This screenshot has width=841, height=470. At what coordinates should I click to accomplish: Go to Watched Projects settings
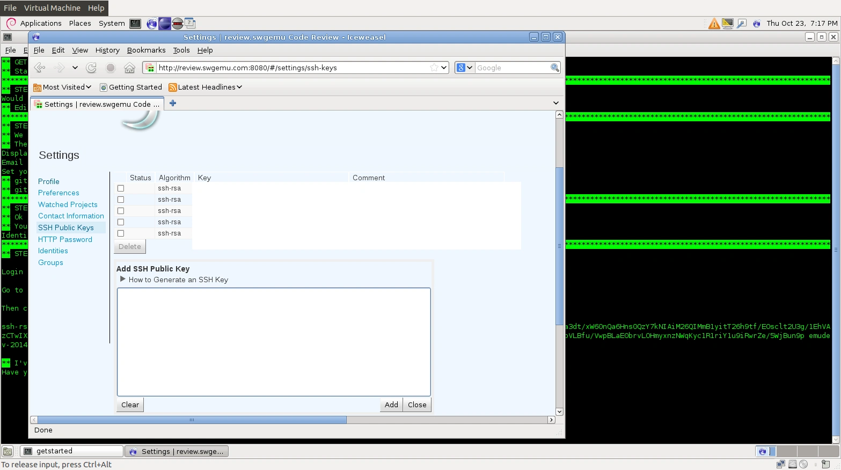[x=68, y=204]
